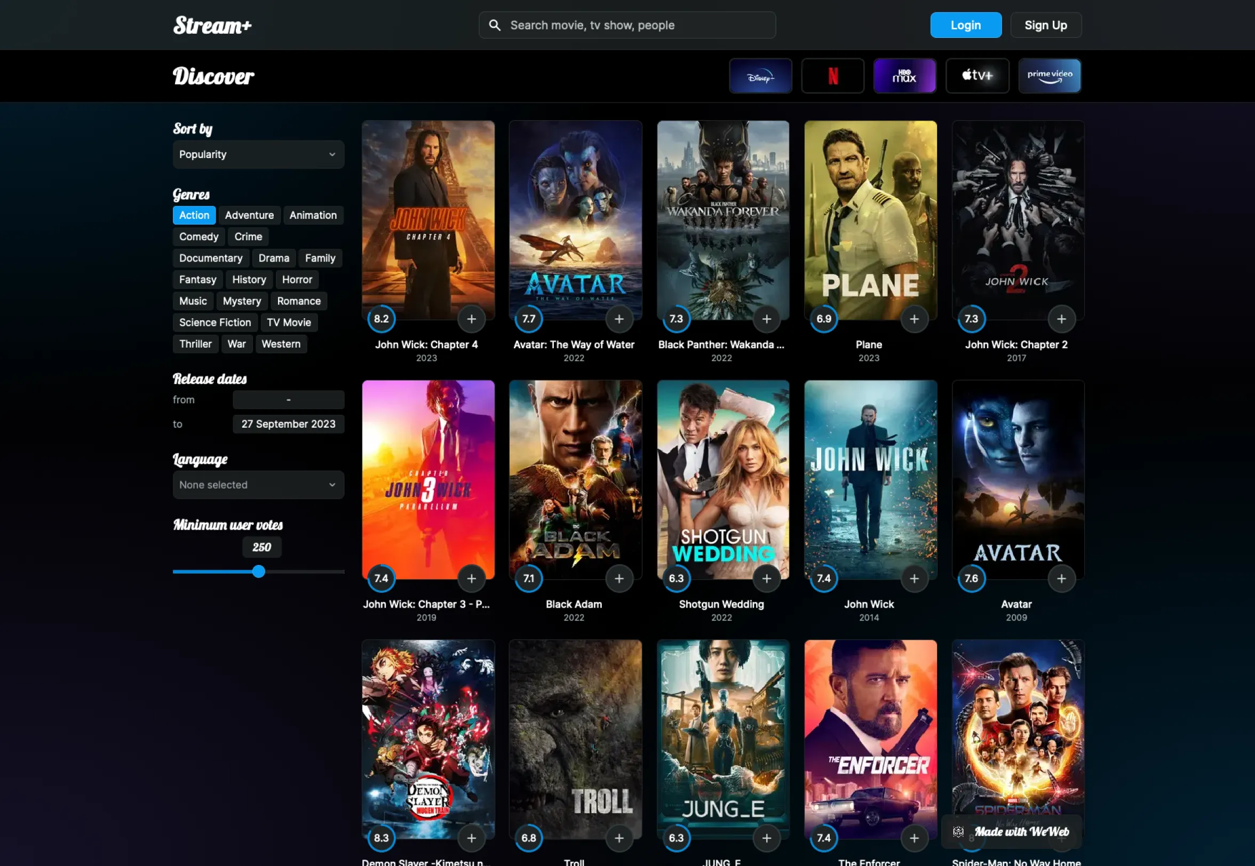Expand the Language None selected dropdown
Viewport: 1255px width, 866px height.
[258, 485]
